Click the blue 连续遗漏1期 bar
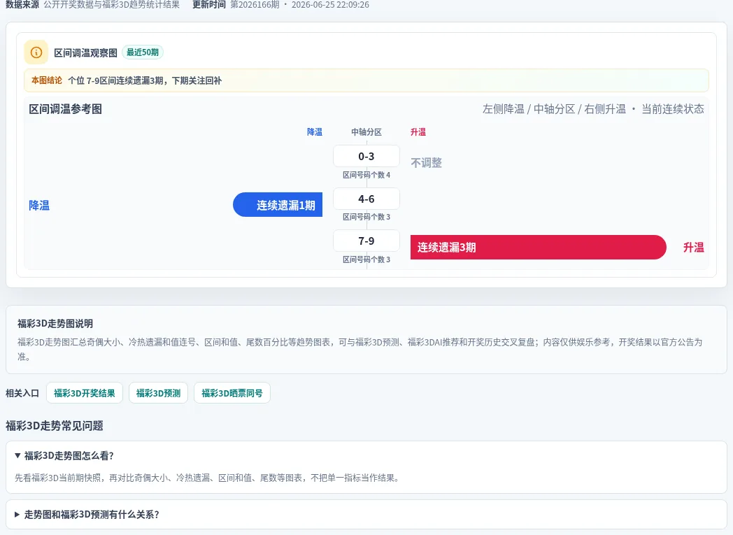 tap(278, 205)
